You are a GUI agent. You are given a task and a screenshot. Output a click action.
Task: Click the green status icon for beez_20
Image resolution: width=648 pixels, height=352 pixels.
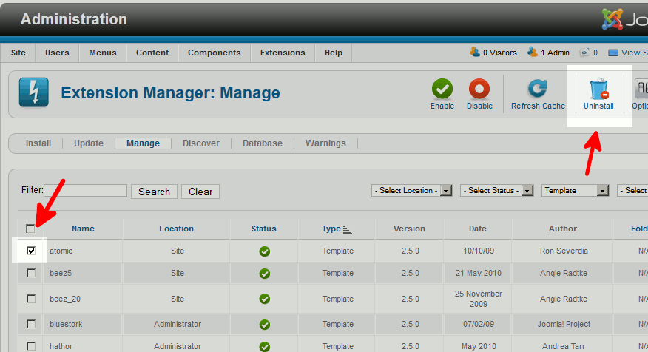click(x=264, y=299)
